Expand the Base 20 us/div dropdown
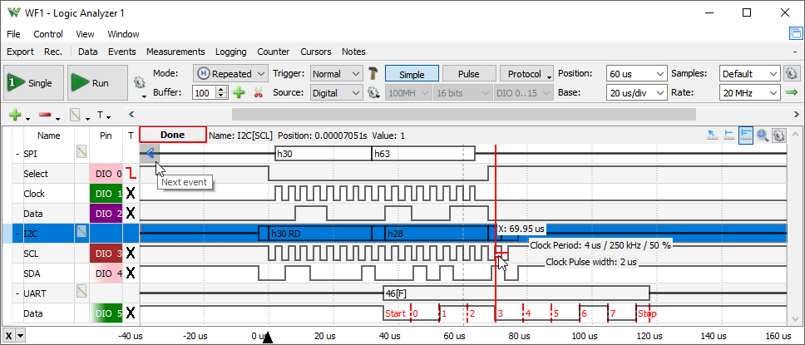Image resolution: width=805 pixels, height=345 pixels. pyautogui.click(x=636, y=93)
